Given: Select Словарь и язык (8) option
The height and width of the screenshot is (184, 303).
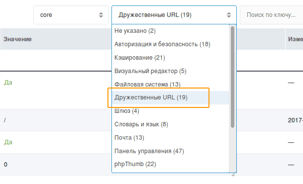Looking at the screenshot, I should (171, 124).
